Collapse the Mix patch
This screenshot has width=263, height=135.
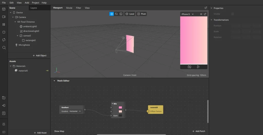click(112, 104)
